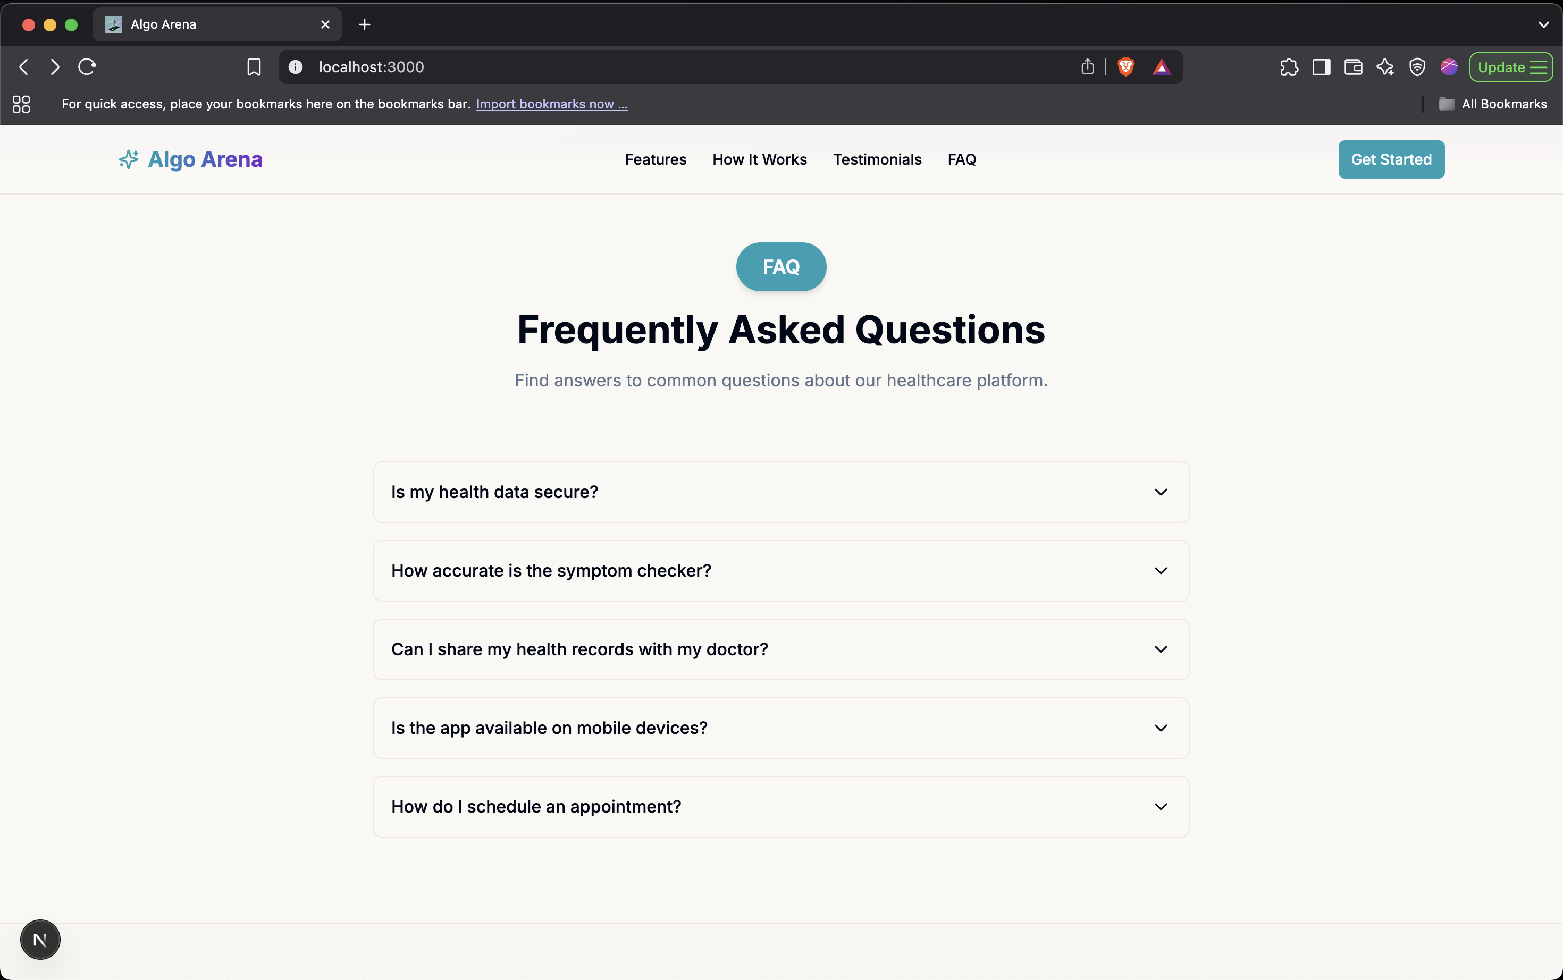Expand 'Is the app available on mobile' chevron
This screenshot has width=1563, height=980.
pos(1161,728)
